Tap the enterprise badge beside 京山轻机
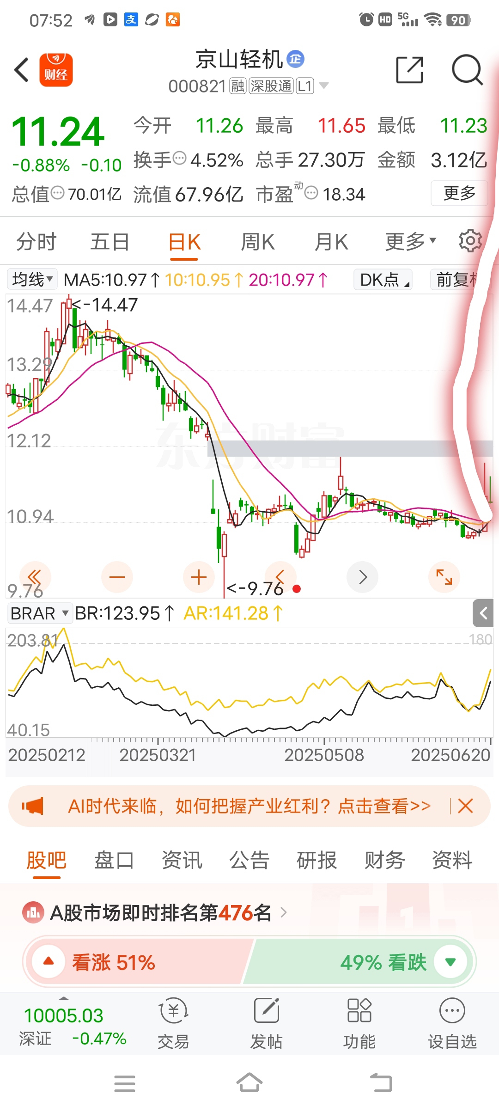This screenshot has height=1113, width=499. [x=295, y=59]
